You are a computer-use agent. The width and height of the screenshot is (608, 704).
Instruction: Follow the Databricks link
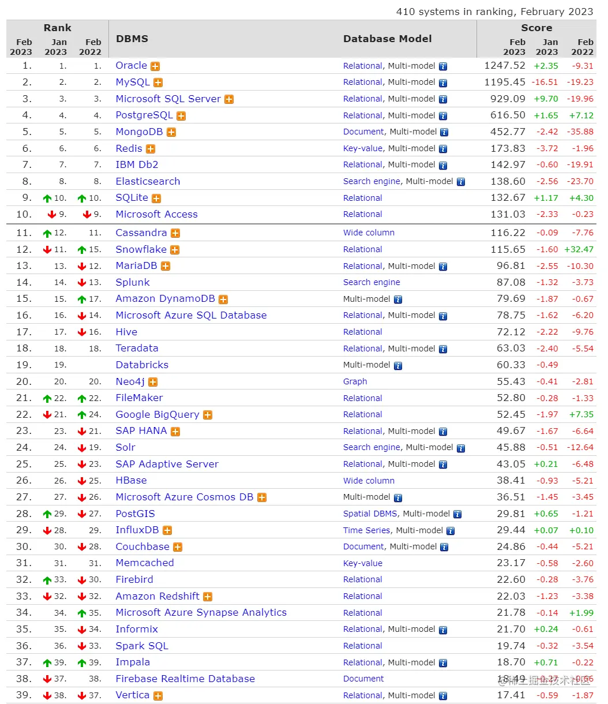(x=142, y=365)
